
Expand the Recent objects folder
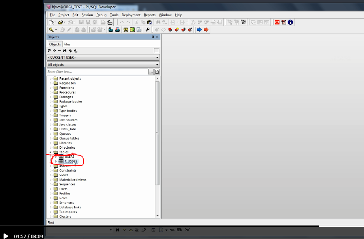51,78
